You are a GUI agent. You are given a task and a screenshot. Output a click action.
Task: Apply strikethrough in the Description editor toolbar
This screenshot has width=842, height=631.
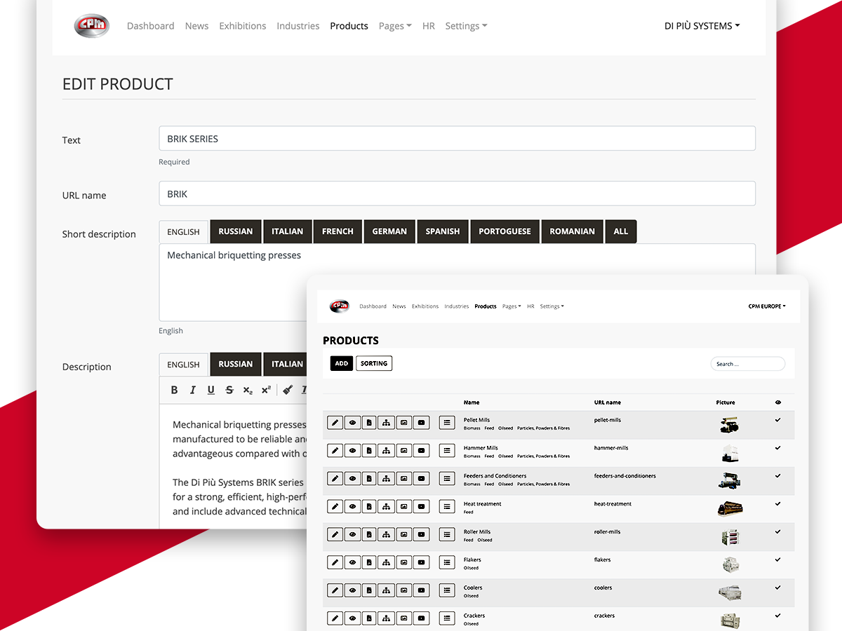[x=229, y=390]
